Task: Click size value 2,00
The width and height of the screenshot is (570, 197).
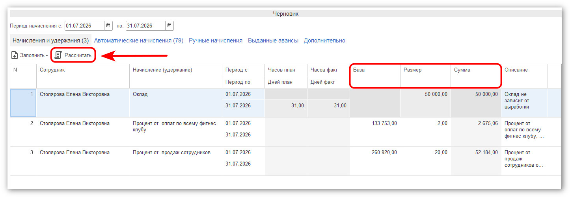Action: coord(425,132)
